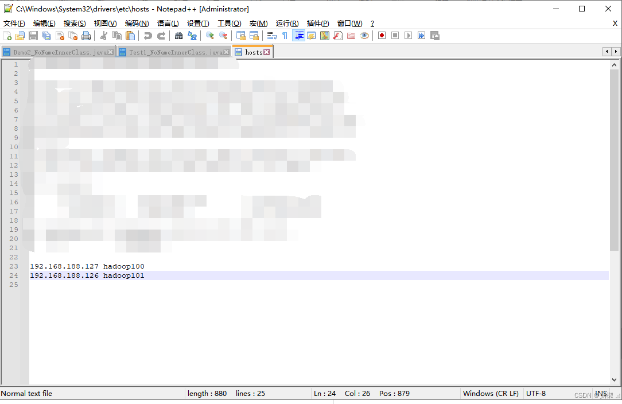Toggle word wrap in the toolbar
622x404 pixels.
click(272, 36)
